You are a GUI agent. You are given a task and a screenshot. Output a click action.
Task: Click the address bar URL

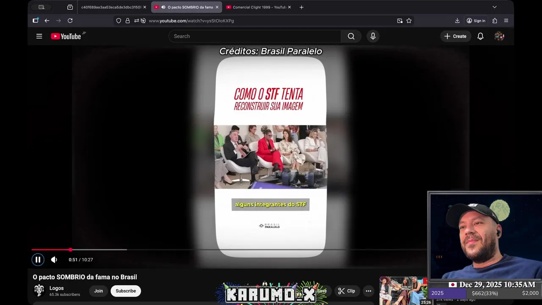[191, 21]
